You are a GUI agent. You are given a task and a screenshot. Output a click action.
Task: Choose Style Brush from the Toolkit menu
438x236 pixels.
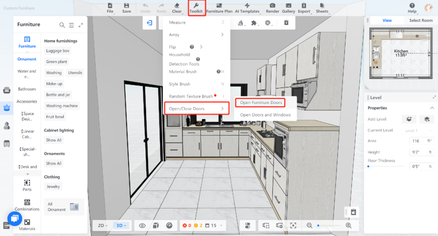(x=196, y=84)
